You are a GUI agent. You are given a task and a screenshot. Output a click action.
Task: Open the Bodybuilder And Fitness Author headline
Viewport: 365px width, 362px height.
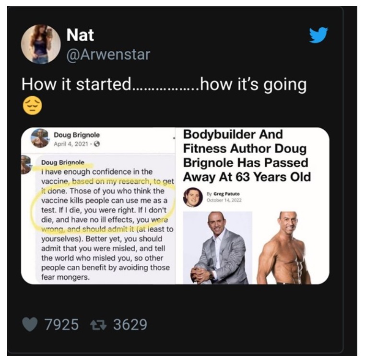pos(247,156)
